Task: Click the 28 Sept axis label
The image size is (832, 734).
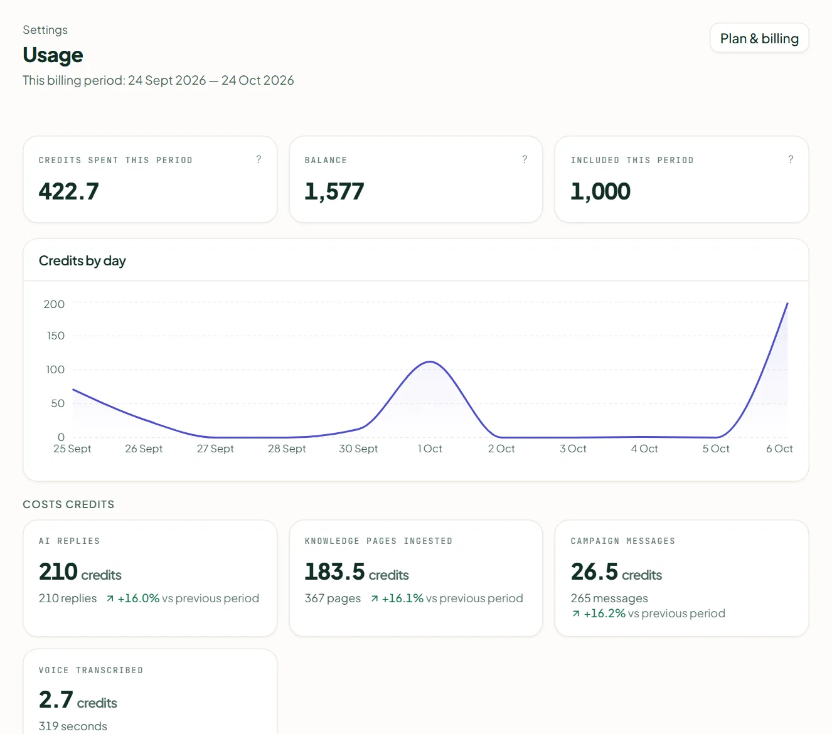Action: tap(287, 449)
